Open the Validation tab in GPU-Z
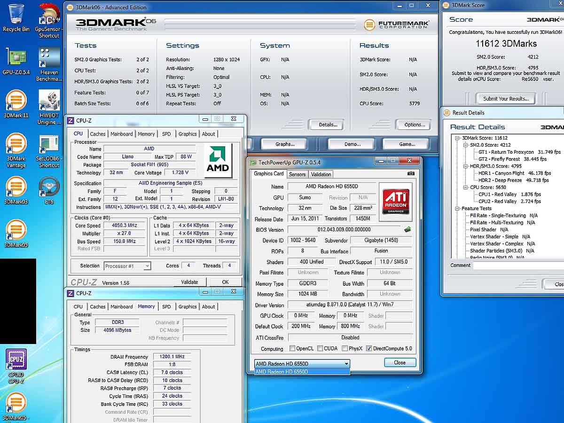The image size is (564, 423). pyautogui.click(x=321, y=174)
